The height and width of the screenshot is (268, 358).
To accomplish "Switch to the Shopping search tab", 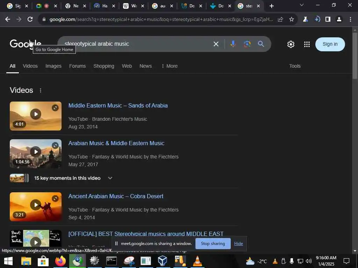I will (103, 66).
